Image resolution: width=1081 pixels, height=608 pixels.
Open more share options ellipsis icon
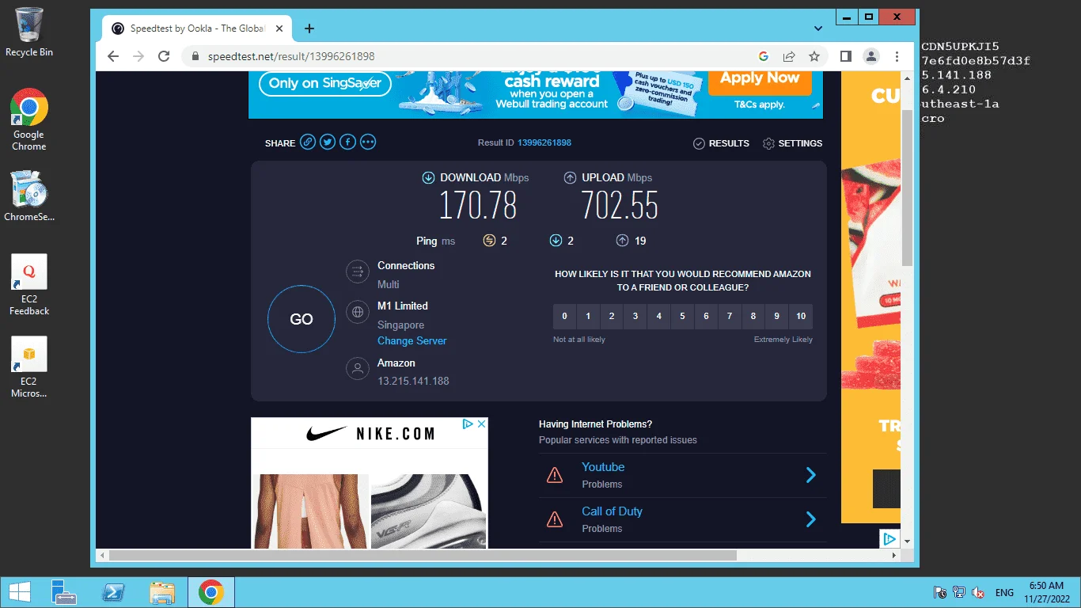point(368,142)
